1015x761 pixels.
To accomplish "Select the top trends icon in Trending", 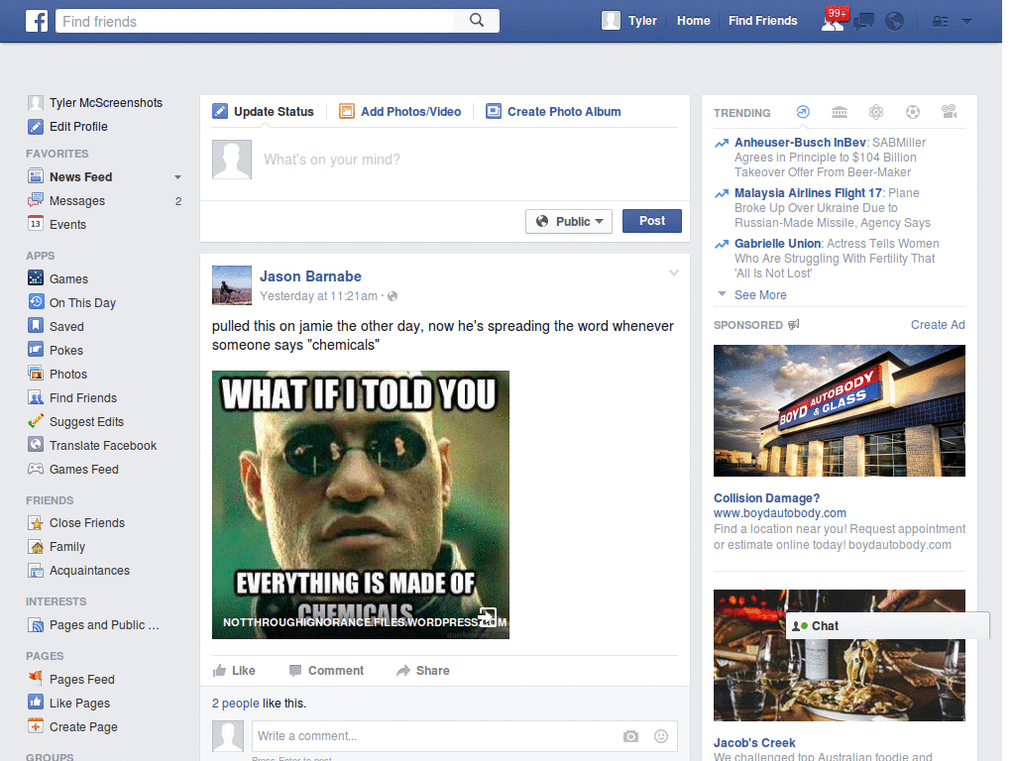I will click(803, 112).
